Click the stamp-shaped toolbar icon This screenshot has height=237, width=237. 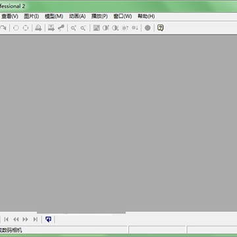(x=38, y=28)
